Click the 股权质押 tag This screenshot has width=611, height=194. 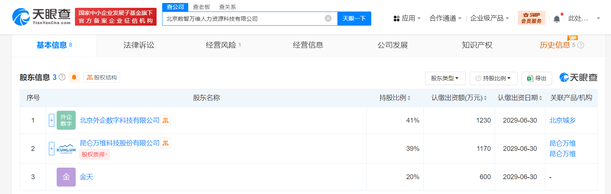pyautogui.click(x=94, y=154)
